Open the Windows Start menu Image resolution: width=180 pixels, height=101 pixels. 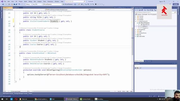tap(2, 99)
